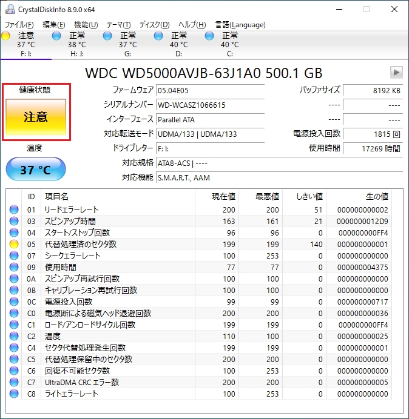Click raw value 000000004375
The height and width of the screenshot is (419, 409).
pyautogui.click(x=362, y=267)
